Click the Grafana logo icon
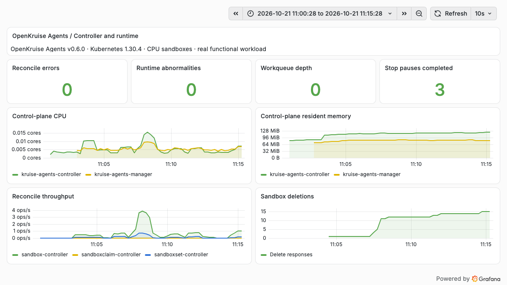Viewport: 507px width, 285px height. tap(475, 279)
